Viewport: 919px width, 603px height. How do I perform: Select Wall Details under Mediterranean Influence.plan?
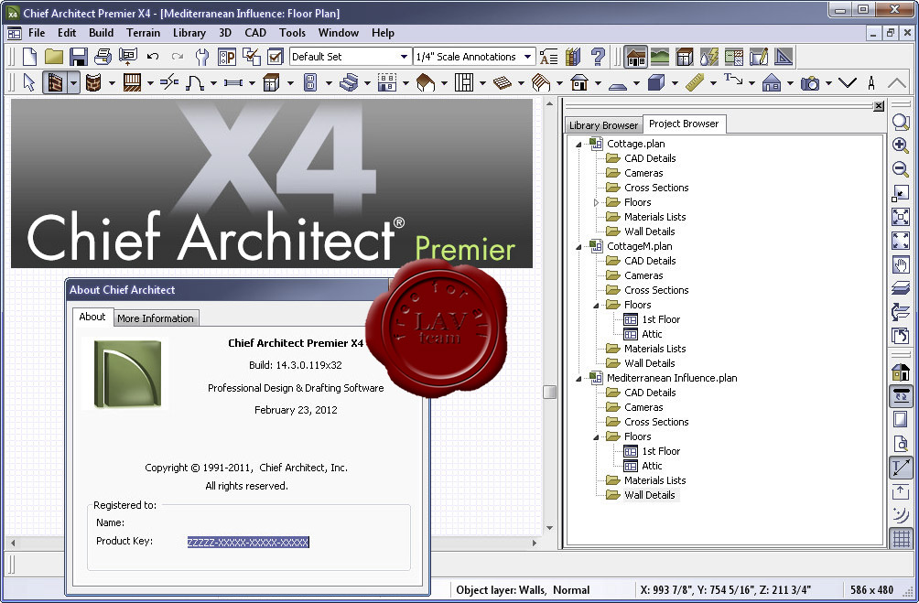click(649, 495)
